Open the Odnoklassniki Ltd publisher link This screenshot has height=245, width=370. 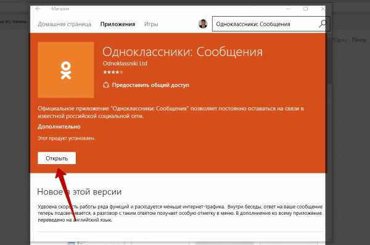[125, 64]
